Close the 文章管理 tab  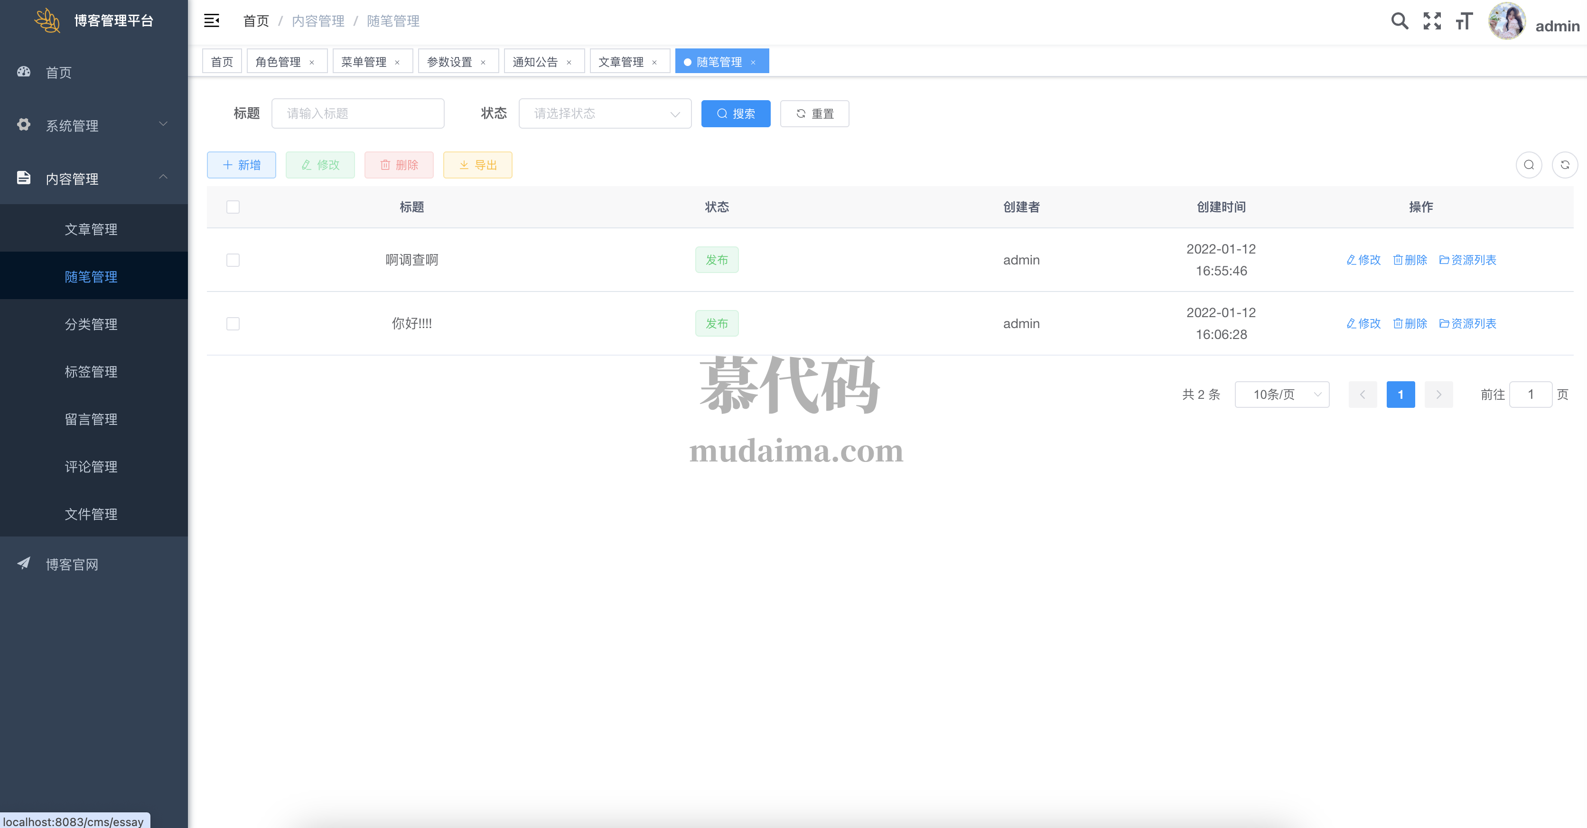(x=654, y=62)
